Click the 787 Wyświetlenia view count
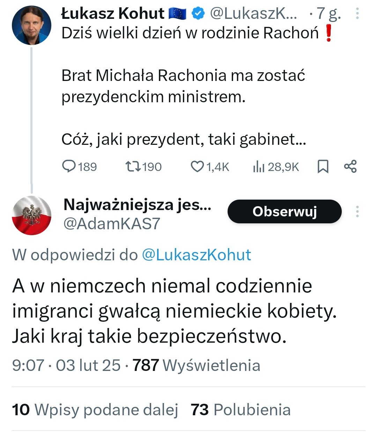 click(x=196, y=365)
